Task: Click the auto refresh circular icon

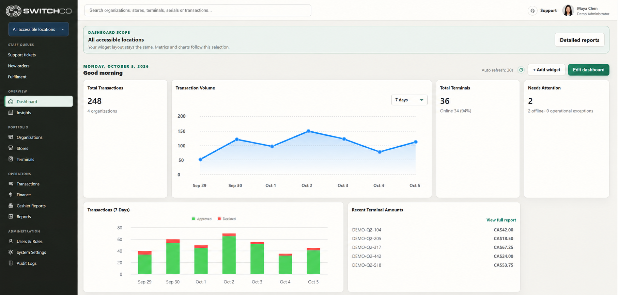Action: point(521,70)
